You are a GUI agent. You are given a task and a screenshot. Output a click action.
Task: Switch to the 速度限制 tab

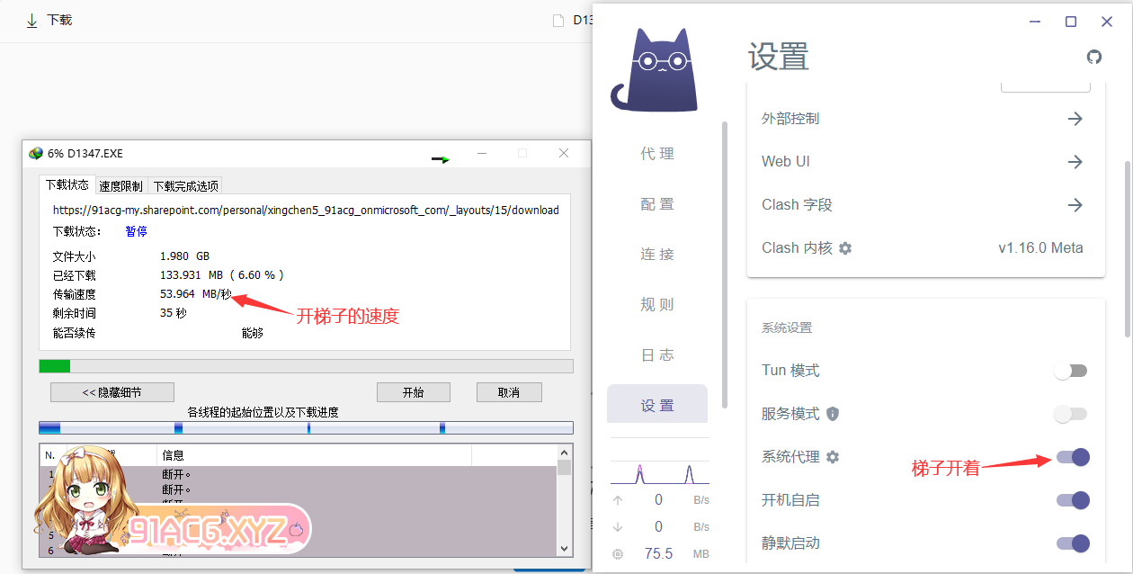(x=120, y=186)
